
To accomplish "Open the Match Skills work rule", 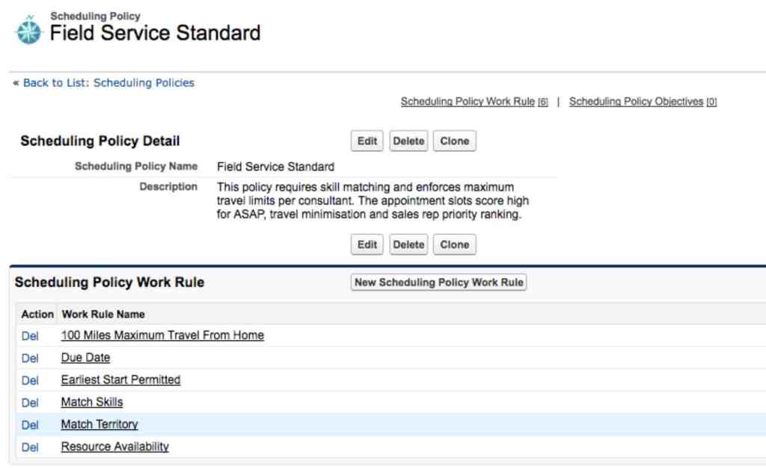I will click(92, 402).
